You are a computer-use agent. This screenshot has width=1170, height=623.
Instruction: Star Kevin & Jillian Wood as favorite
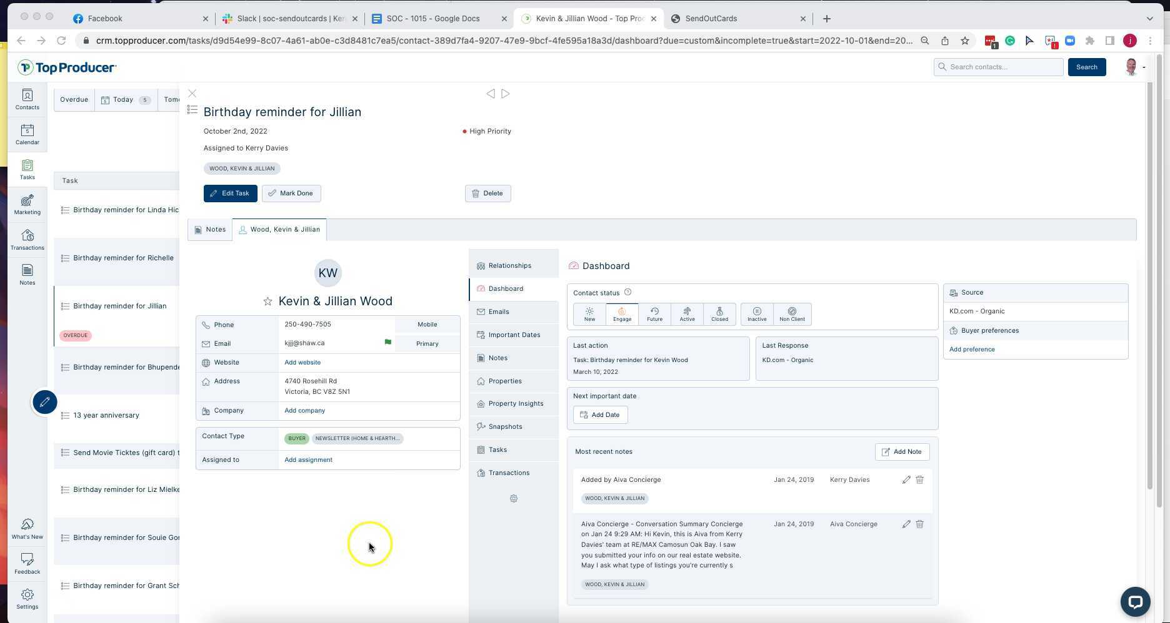(x=267, y=302)
